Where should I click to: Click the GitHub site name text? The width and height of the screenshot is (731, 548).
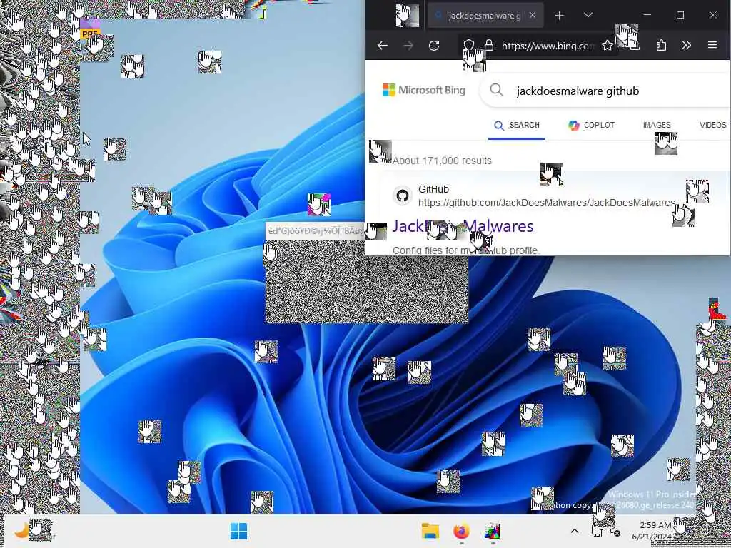pos(433,189)
